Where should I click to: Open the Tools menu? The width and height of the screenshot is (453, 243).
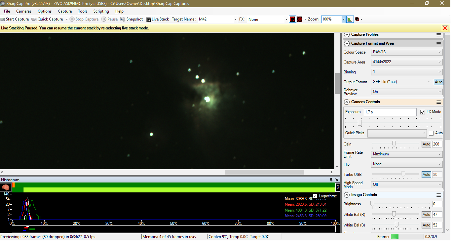pyautogui.click(x=83, y=11)
